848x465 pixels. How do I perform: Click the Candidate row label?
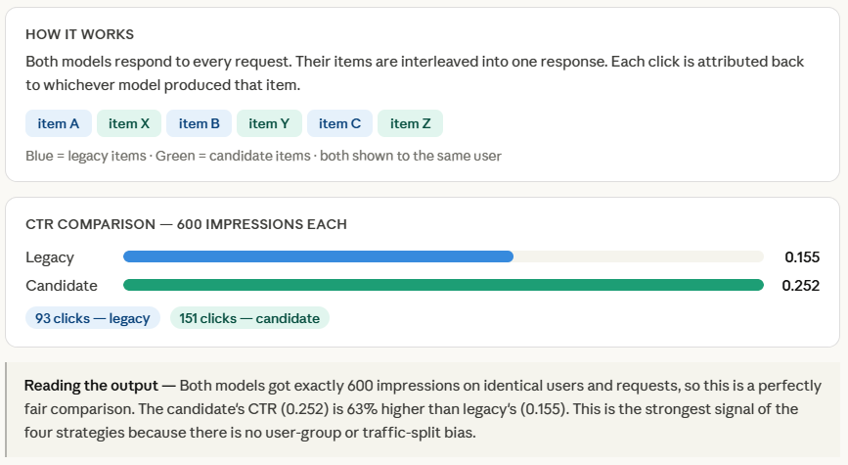click(62, 286)
